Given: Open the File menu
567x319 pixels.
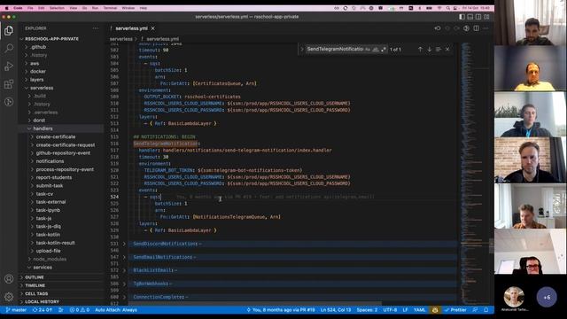Looking at the screenshot, I should [x=30, y=8].
